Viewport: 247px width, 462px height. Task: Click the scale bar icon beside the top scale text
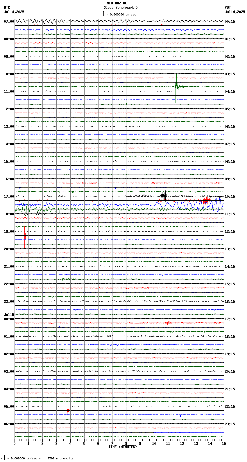103,14
